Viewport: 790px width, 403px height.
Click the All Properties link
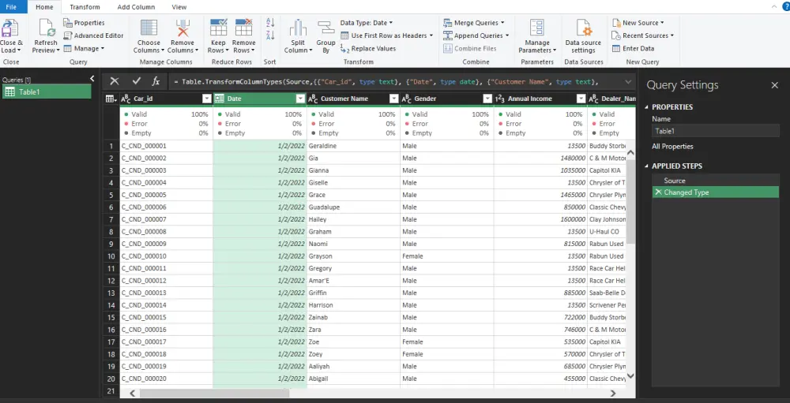click(x=672, y=147)
